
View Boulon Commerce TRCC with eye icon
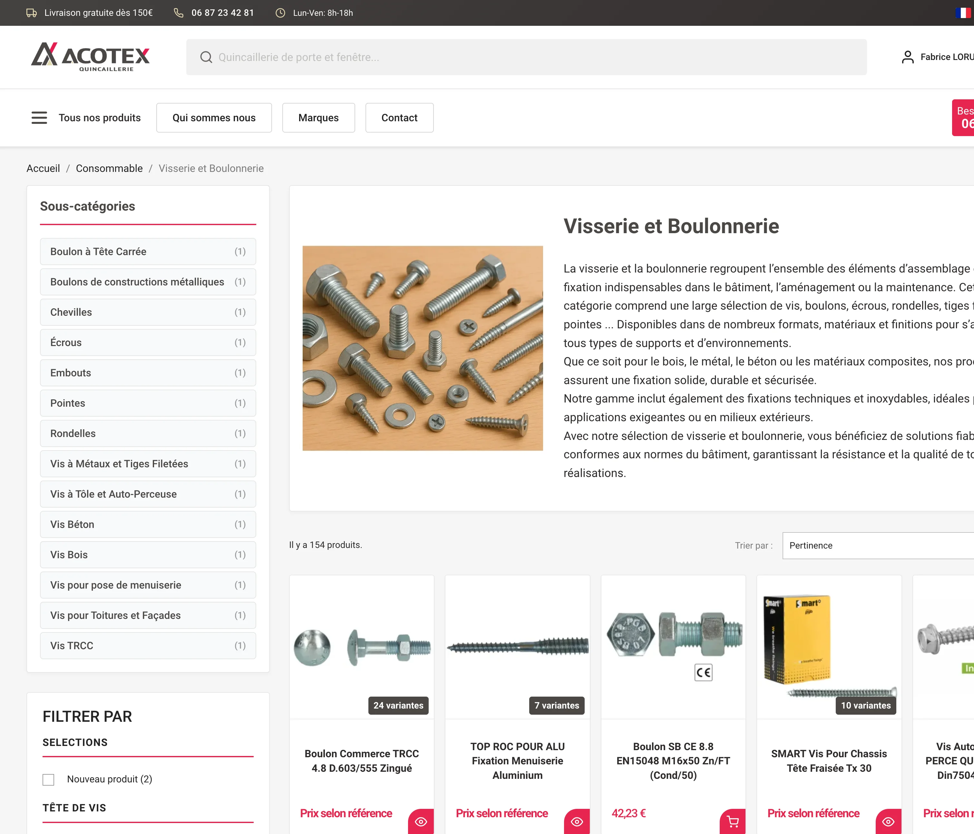421,821
